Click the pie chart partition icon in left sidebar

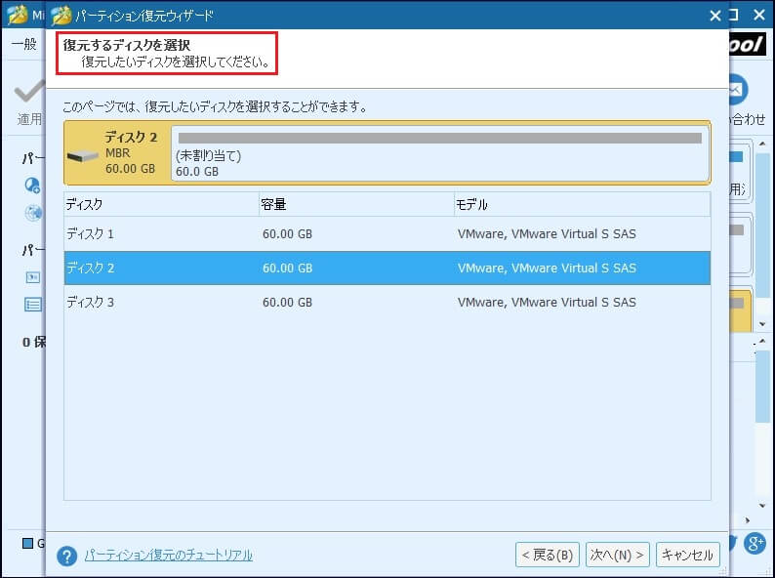click(32, 186)
